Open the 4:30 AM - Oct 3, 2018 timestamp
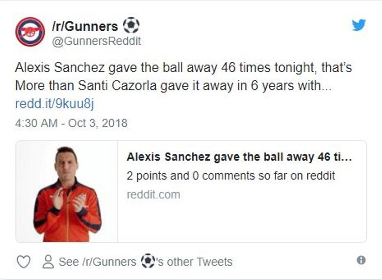 pyautogui.click(x=71, y=123)
